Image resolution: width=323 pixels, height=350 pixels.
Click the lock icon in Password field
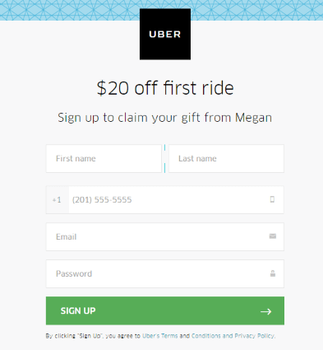273,273
